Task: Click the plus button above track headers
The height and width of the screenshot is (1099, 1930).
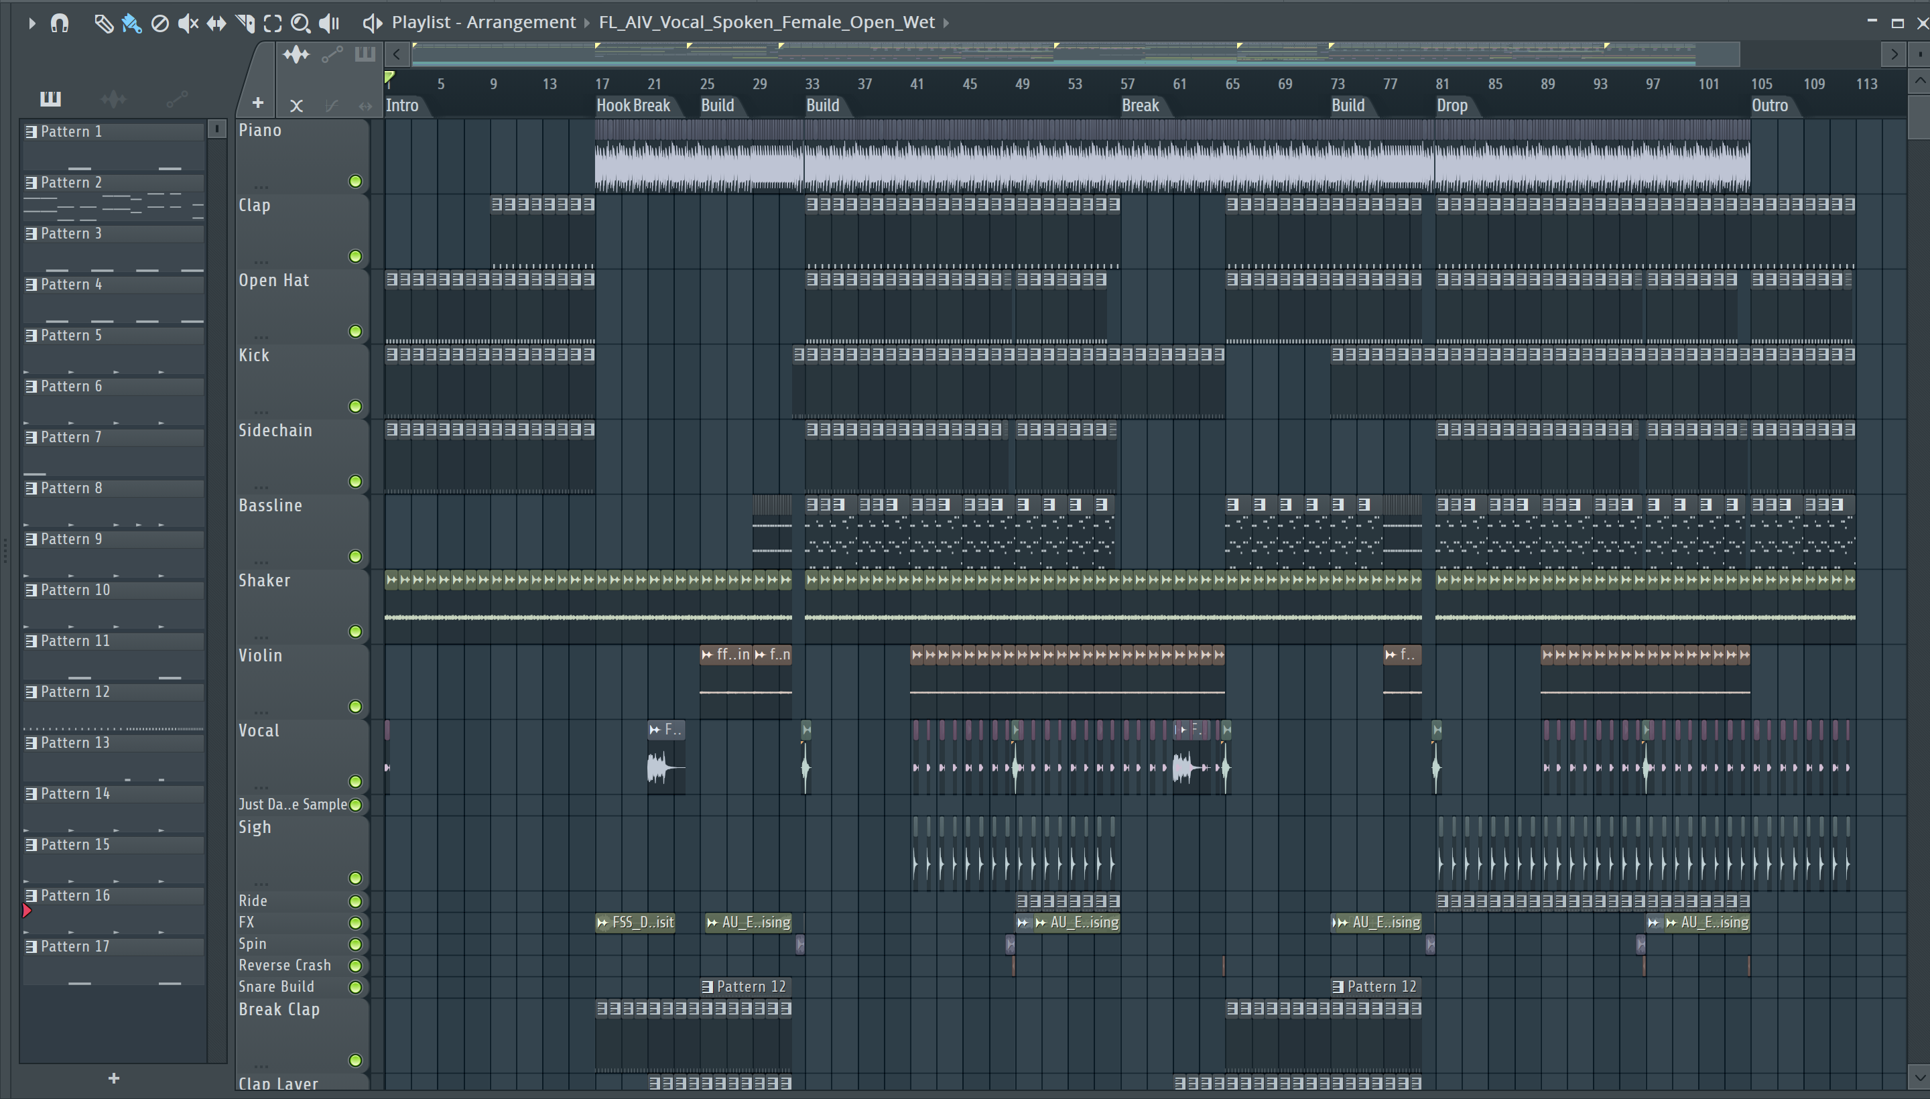Action: [x=257, y=103]
